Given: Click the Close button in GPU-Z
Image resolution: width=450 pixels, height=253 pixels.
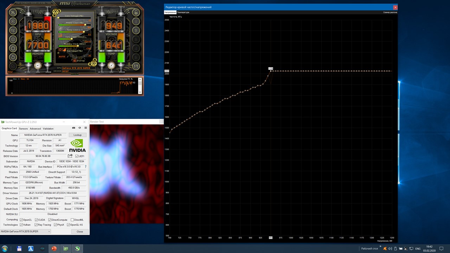Looking at the screenshot, I should pyautogui.click(x=80, y=232).
